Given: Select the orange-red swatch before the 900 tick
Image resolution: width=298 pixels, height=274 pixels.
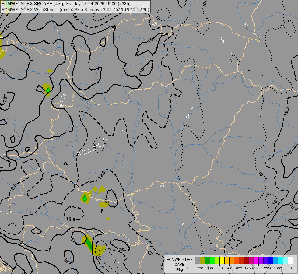Looking at the screenshot, I should [x=237, y=260].
